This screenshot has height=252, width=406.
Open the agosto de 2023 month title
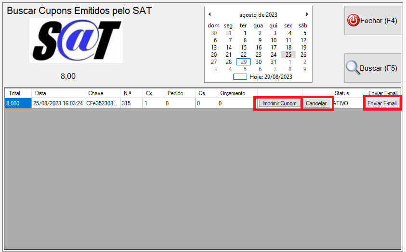click(x=258, y=15)
